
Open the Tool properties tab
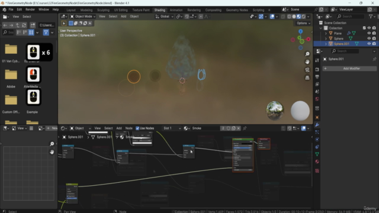pyautogui.click(x=317, y=60)
